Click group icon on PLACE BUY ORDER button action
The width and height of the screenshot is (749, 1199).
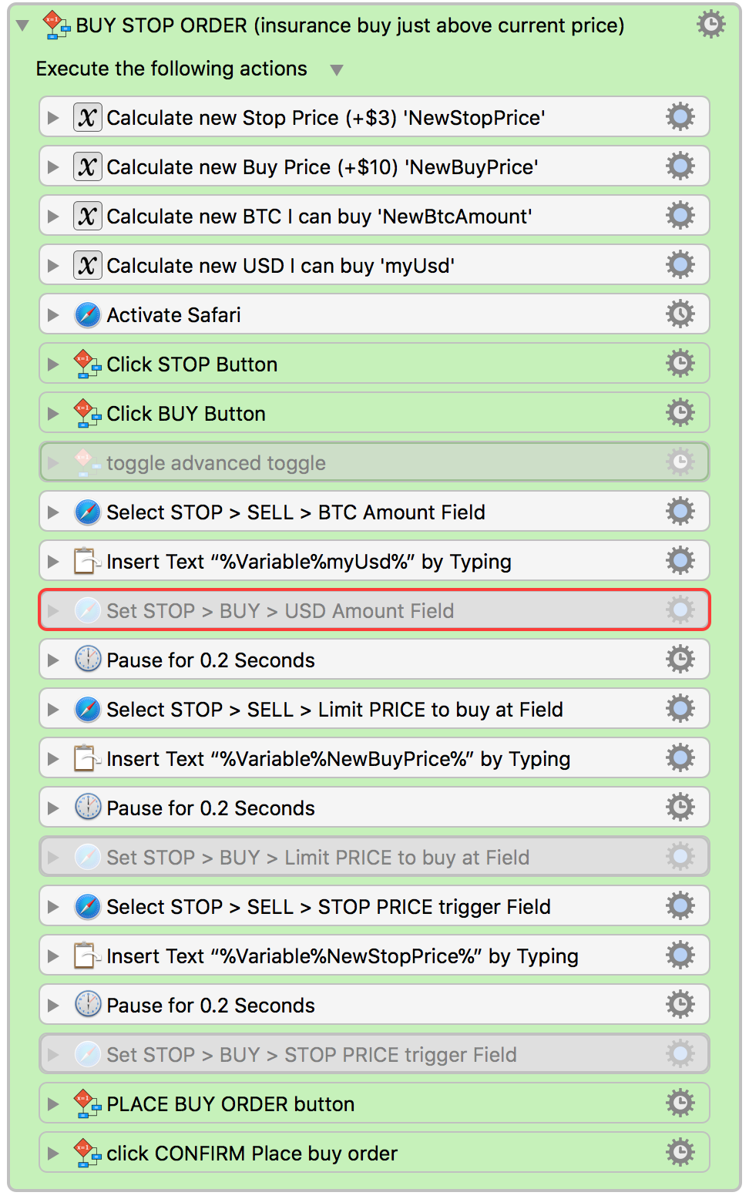pos(87,1104)
